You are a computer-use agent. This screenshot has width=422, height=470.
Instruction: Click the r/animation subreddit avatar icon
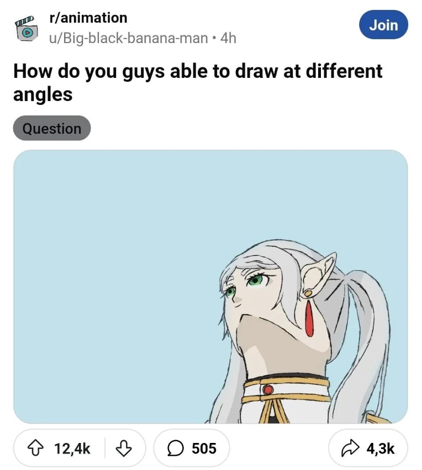25,29
